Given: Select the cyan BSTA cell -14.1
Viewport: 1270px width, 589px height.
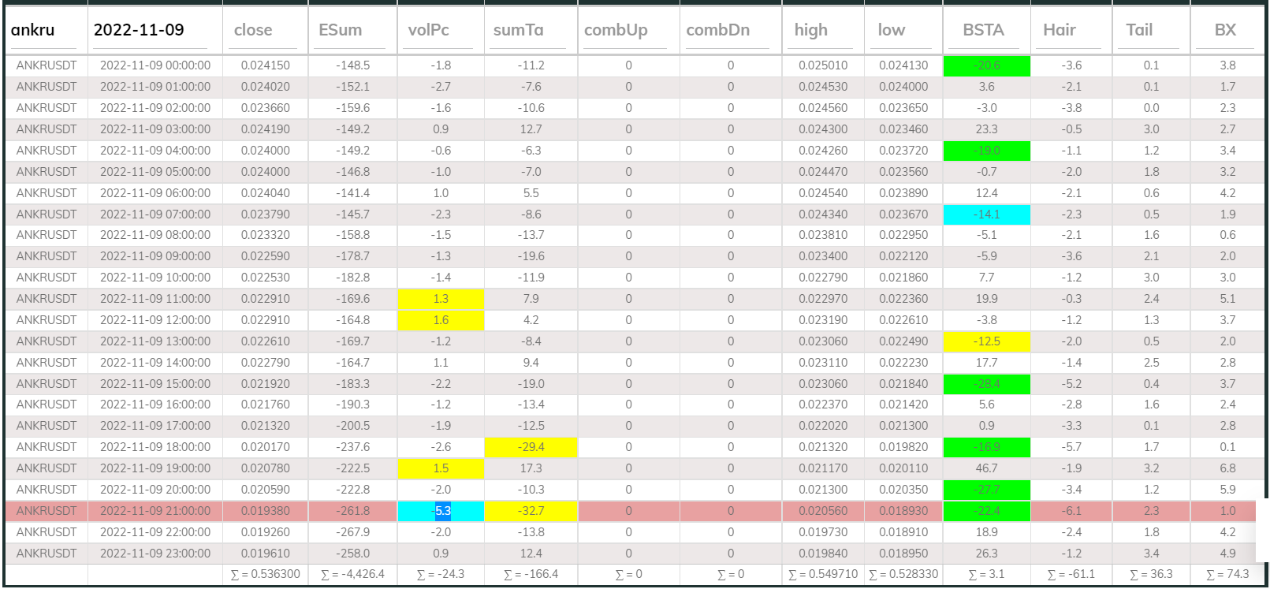Looking at the screenshot, I should click(x=986, y=214).
